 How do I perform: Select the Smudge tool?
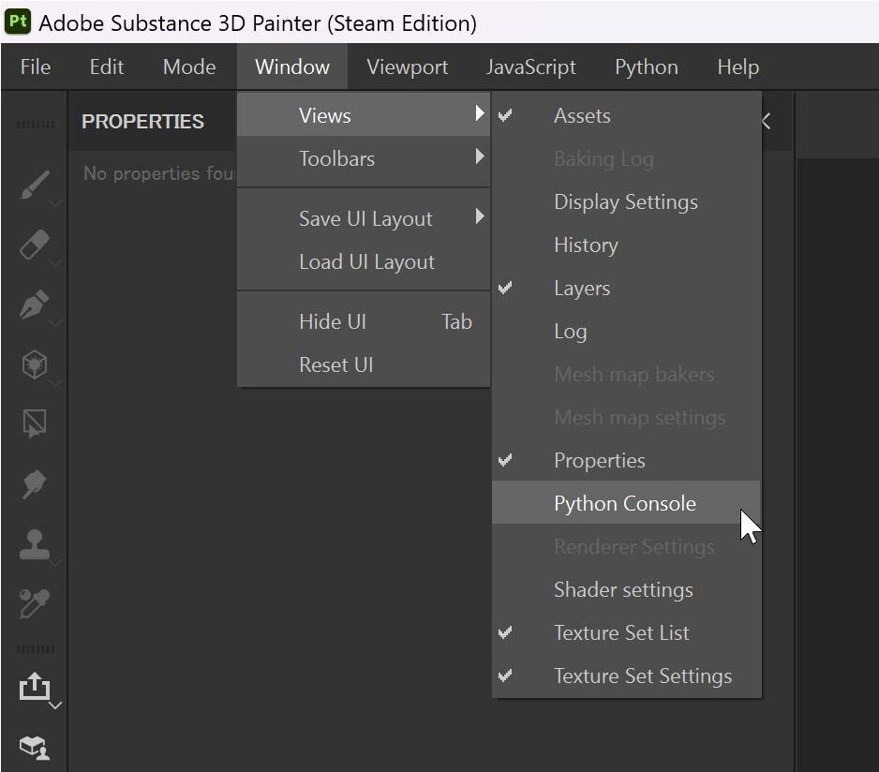coord(35,483)
